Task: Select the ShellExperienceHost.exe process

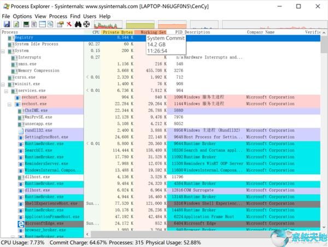Action: 160,204
